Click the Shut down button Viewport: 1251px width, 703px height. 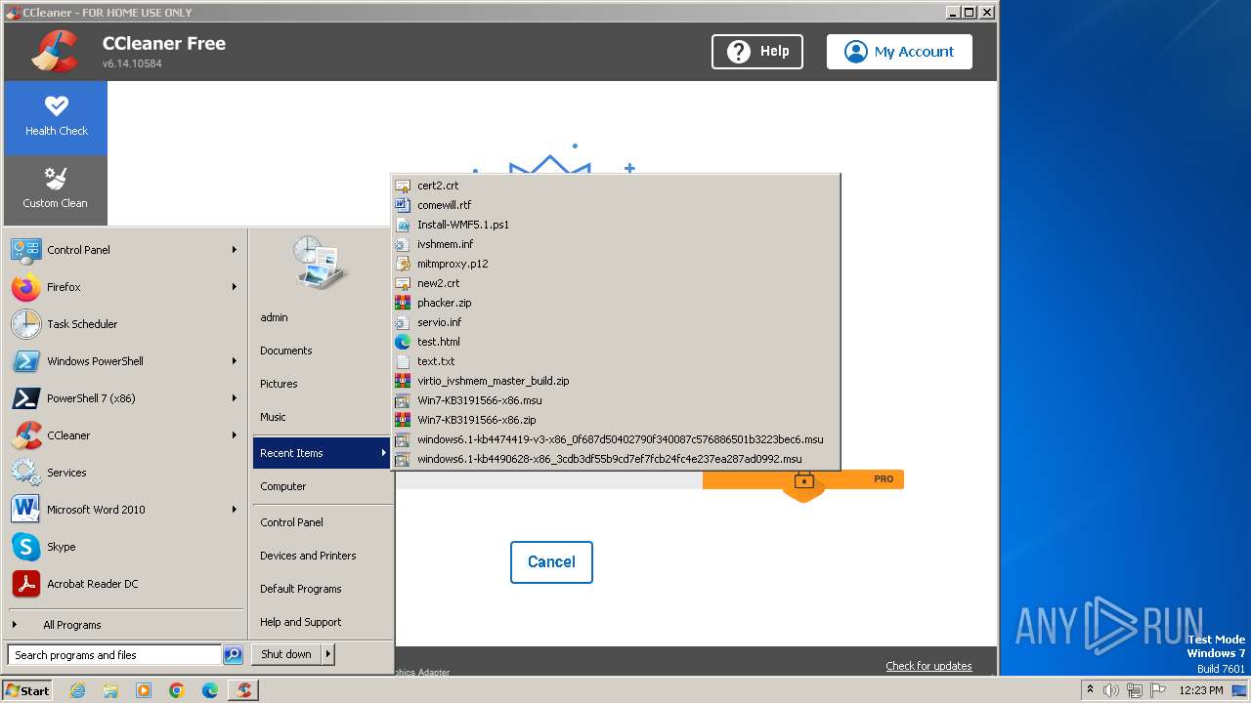pos(286,654)
